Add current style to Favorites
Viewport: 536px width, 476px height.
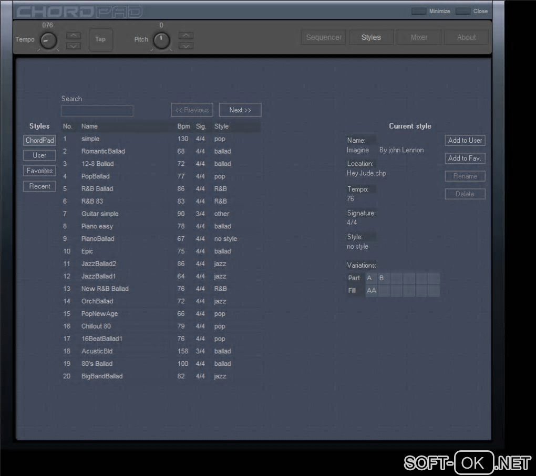[x=465, y=158]
